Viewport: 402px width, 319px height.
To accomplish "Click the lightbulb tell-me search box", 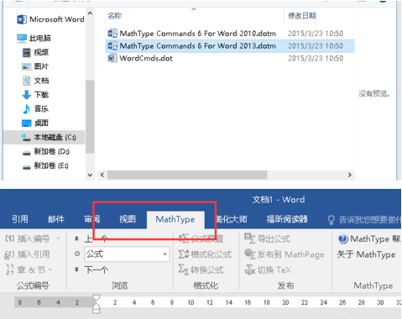I will [x=363, y=220].
